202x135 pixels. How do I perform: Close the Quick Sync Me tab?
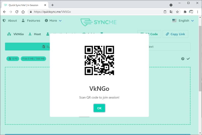click(45, 5)
